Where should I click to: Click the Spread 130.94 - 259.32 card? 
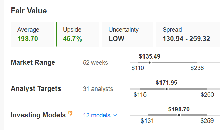[188, 34]
